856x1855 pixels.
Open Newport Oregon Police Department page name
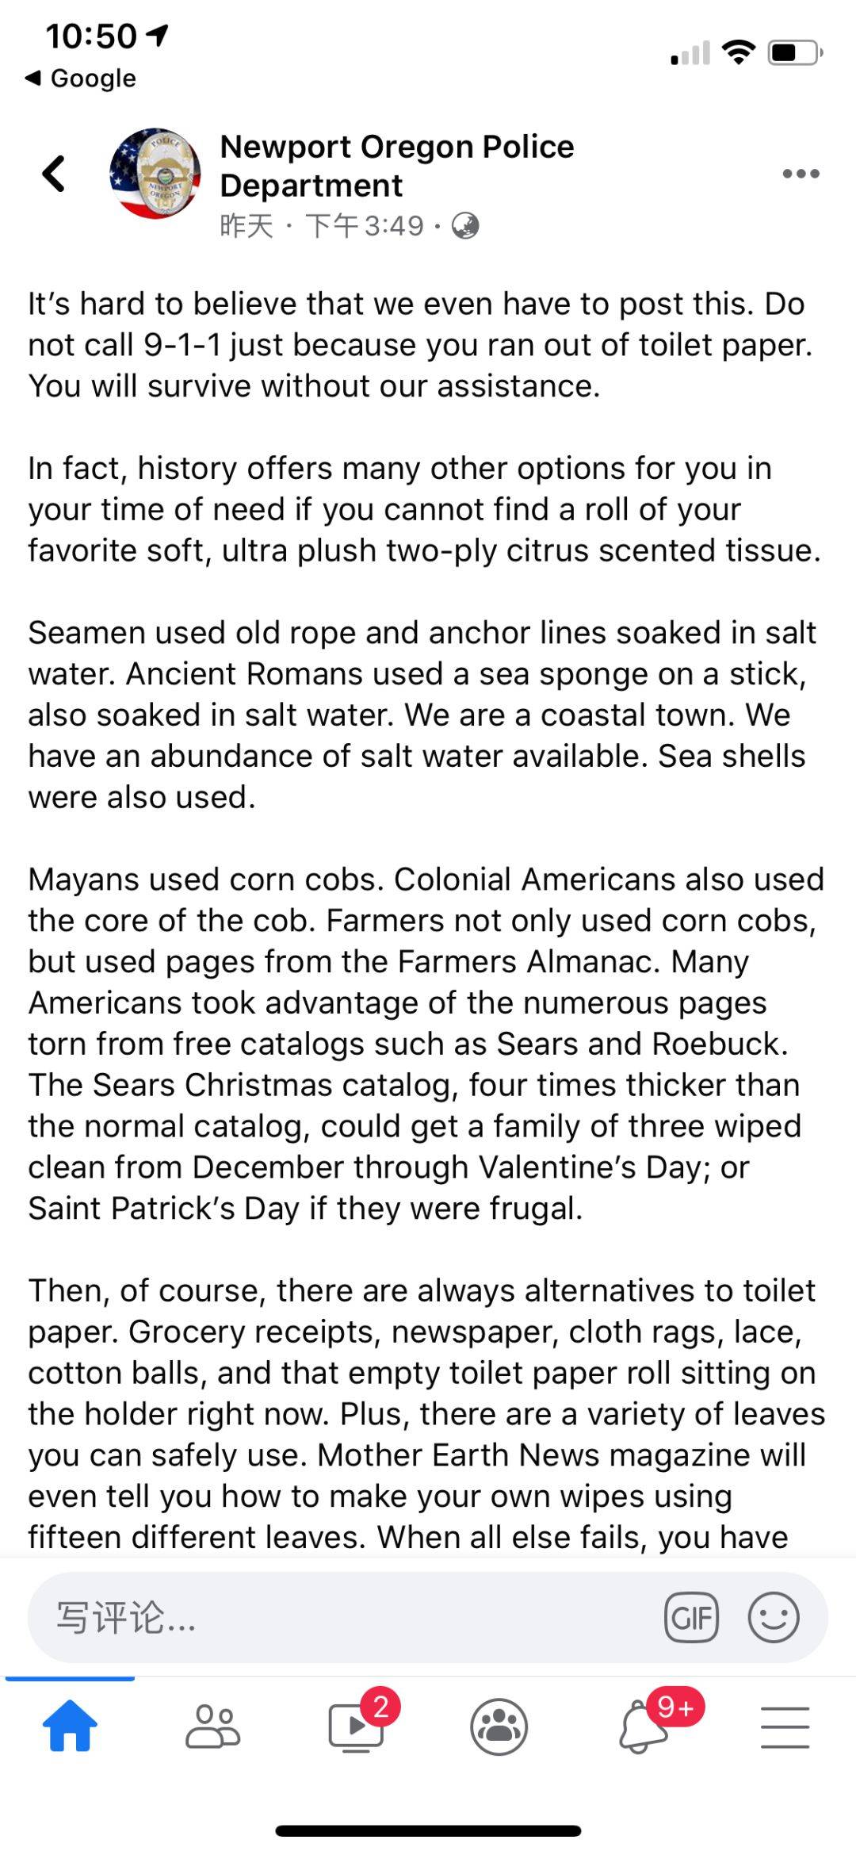pyautogui.click(x=396, y=166)
